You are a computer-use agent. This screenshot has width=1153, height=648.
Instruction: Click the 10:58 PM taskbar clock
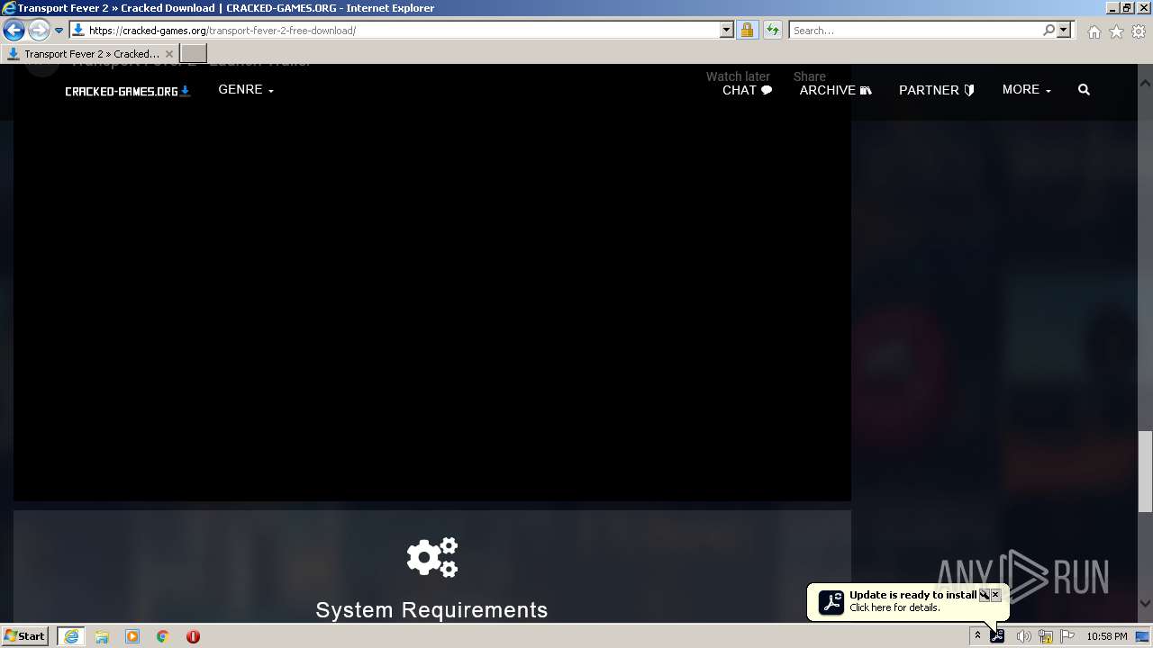1107,636
